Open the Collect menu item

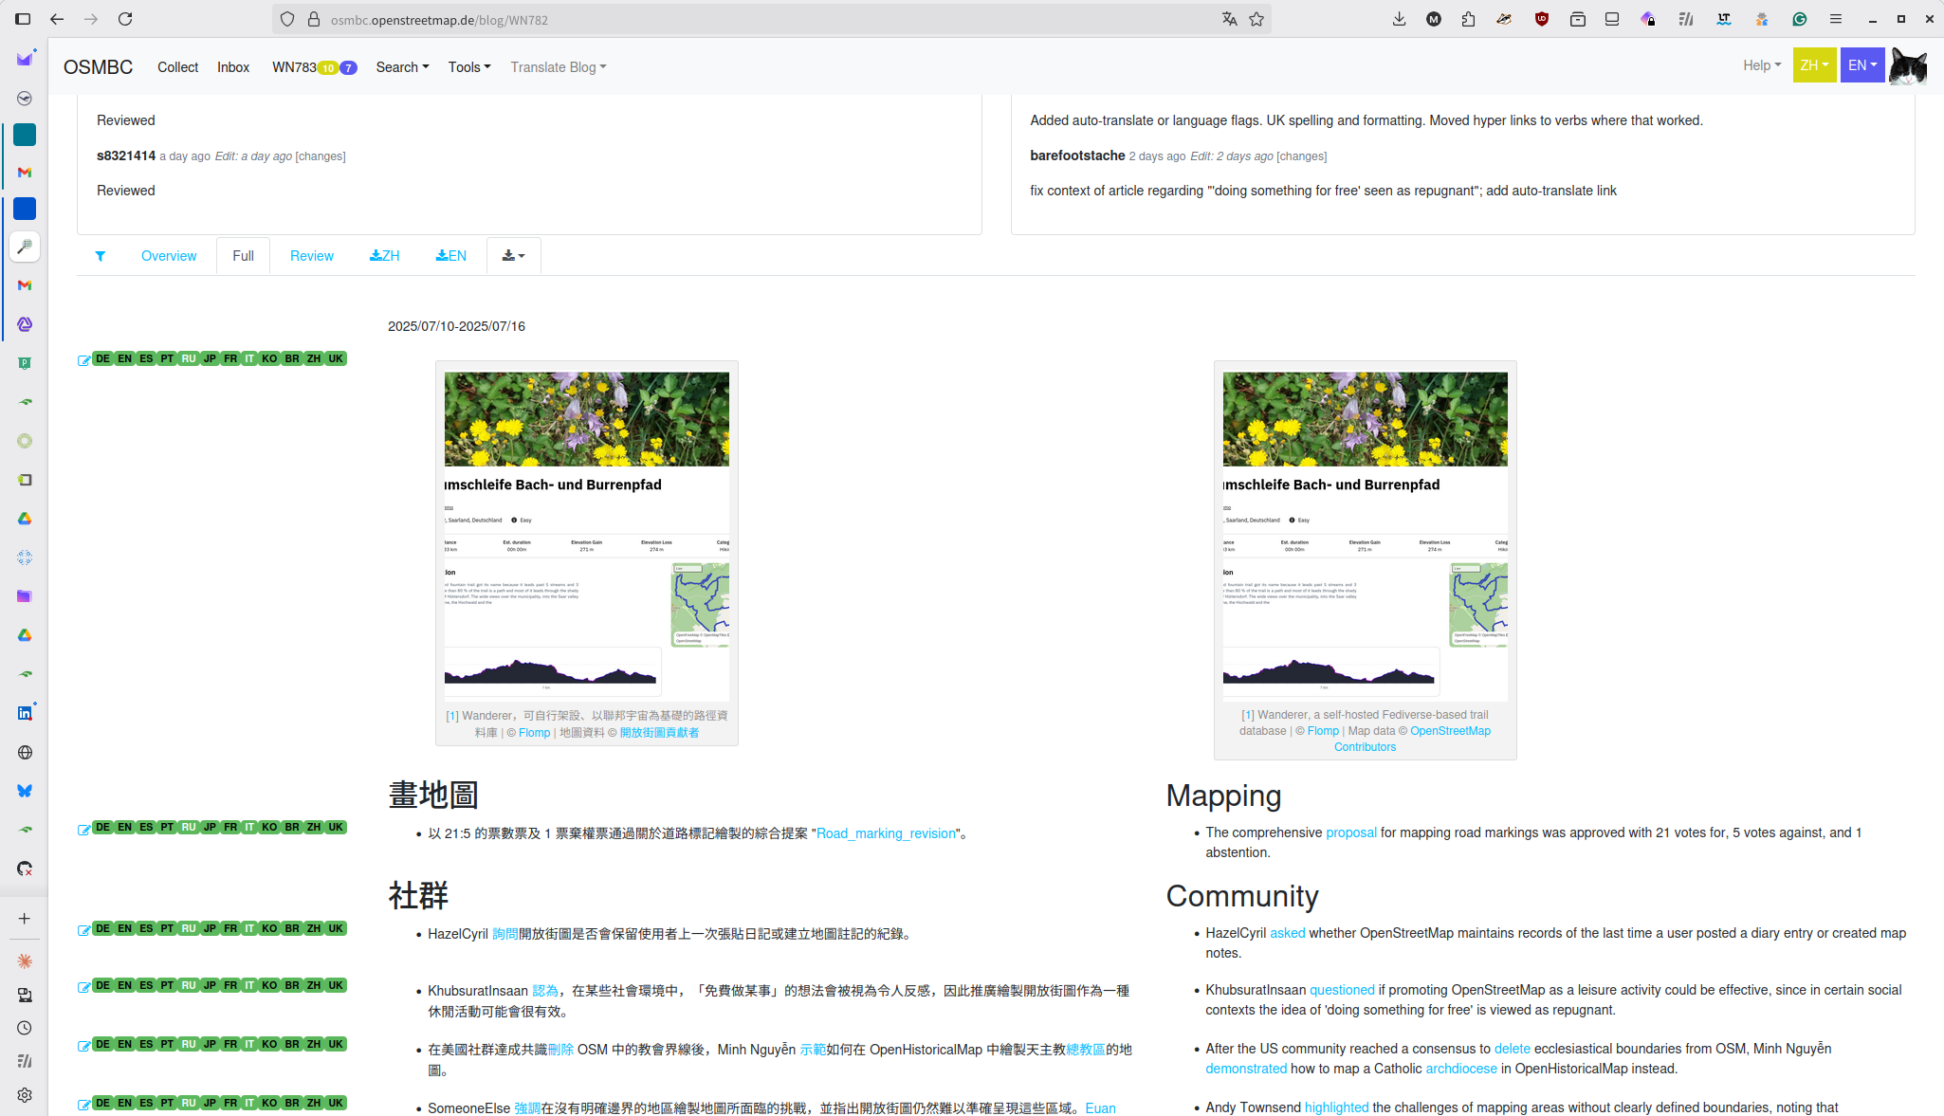[177, 67]
